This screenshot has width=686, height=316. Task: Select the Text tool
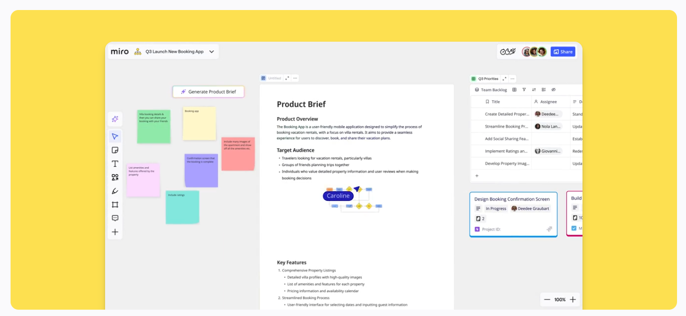tap(115, 164)
